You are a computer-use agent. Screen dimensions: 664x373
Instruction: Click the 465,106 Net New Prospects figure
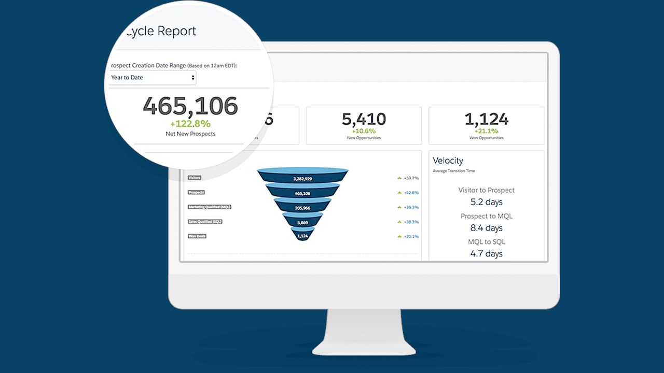coord(190,106)
